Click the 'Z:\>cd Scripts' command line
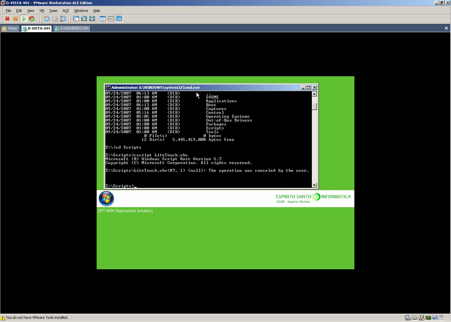Viewport: 451px width, 322px height. [123, 147]
